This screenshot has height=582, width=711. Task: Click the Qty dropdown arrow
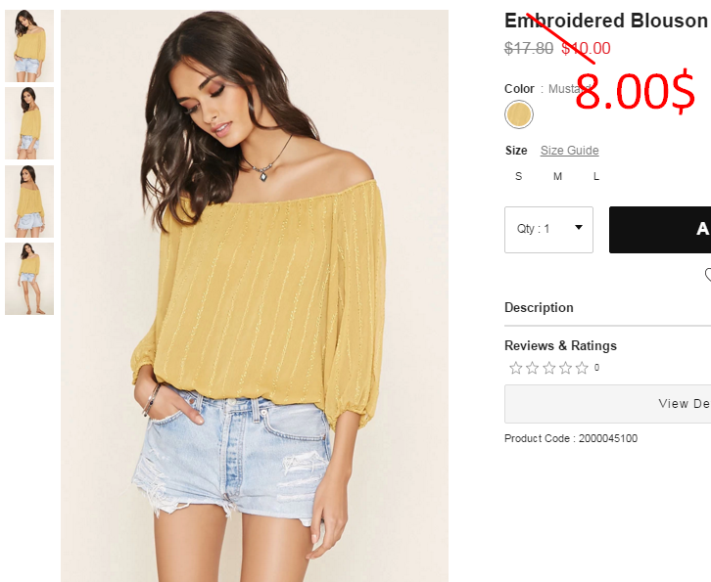click(579, 227)
